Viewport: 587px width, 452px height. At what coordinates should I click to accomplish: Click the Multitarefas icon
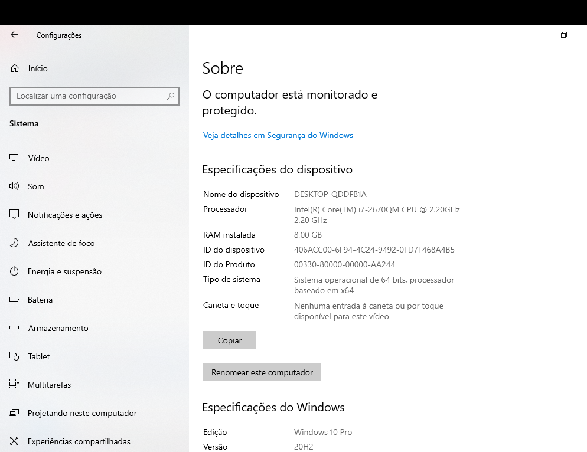click(14, 384)
